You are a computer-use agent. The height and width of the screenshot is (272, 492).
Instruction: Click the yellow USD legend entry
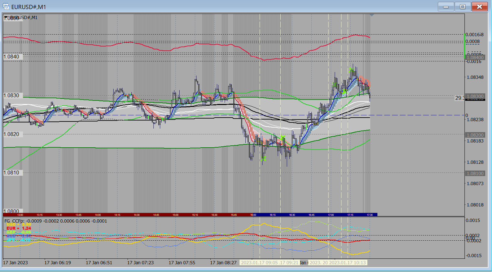pos(19,225)
